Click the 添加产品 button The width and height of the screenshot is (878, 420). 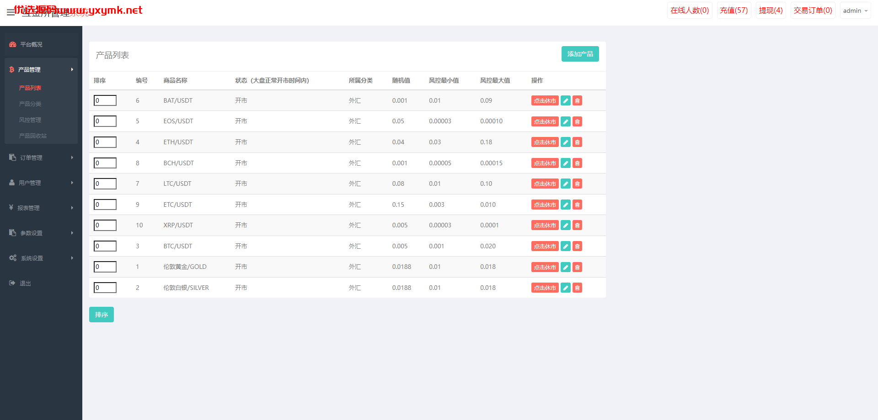[580, 54]
